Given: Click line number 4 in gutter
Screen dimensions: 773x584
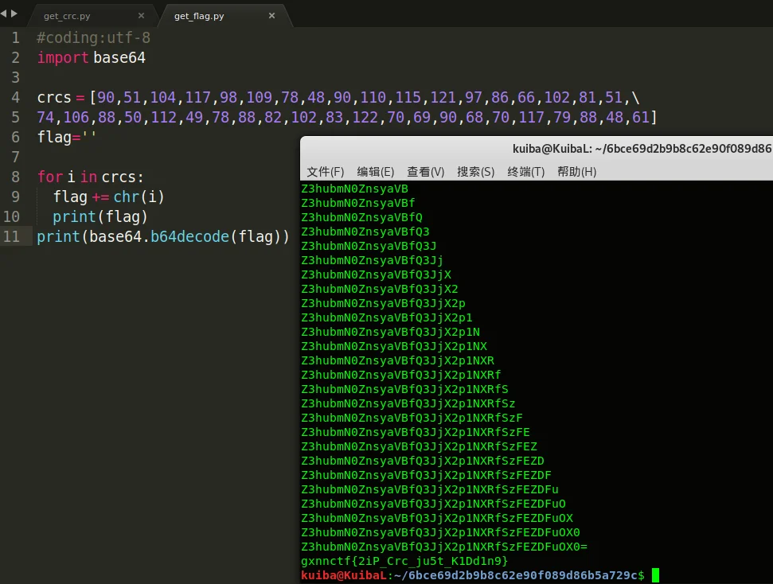Looking at the screenshot, I should [16, 98].
